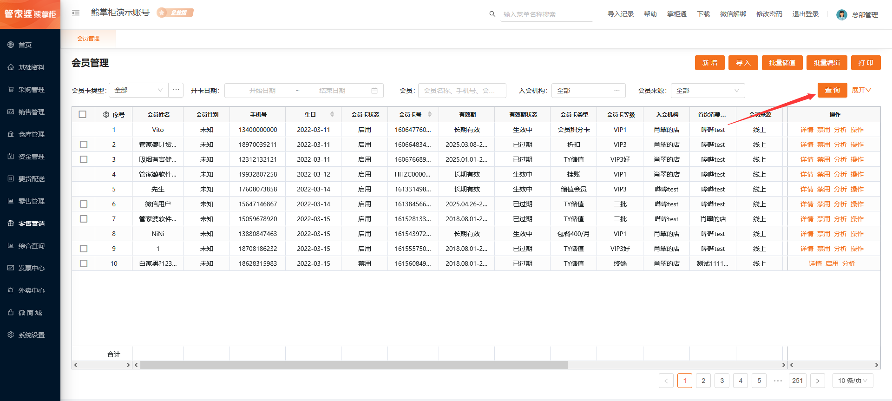Focus the 会员 name/phone search field

click(x=462, y=91)
